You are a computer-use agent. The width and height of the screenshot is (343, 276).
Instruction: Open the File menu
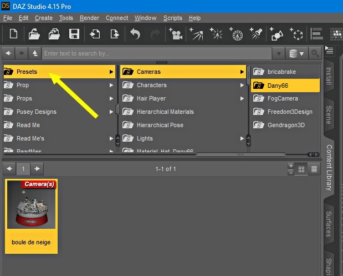pyautogui.click(x=8, y=18)
